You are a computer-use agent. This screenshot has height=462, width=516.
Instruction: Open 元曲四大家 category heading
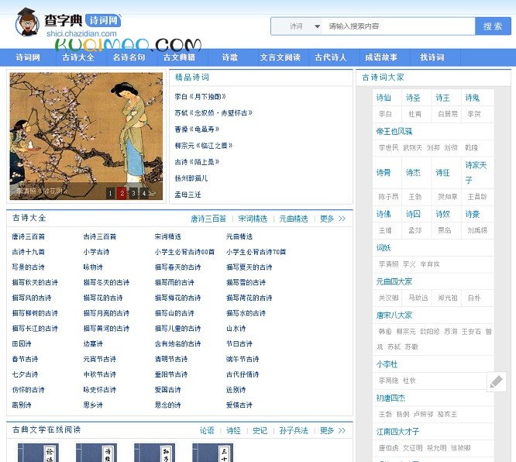coord(394,282)
